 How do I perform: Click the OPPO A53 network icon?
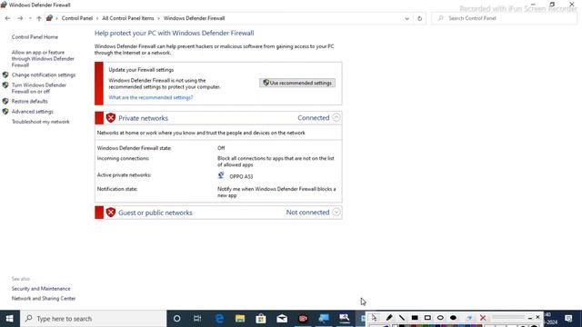(x=221, y=175)
